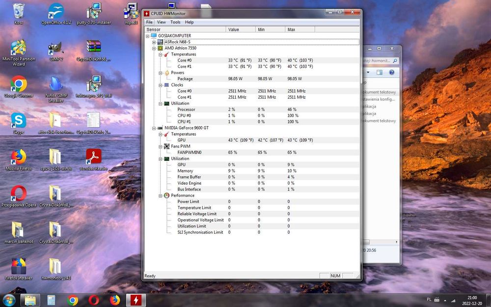Select the Package power row
The height and width of the screenshot is (307, 491).
[252, 79]
